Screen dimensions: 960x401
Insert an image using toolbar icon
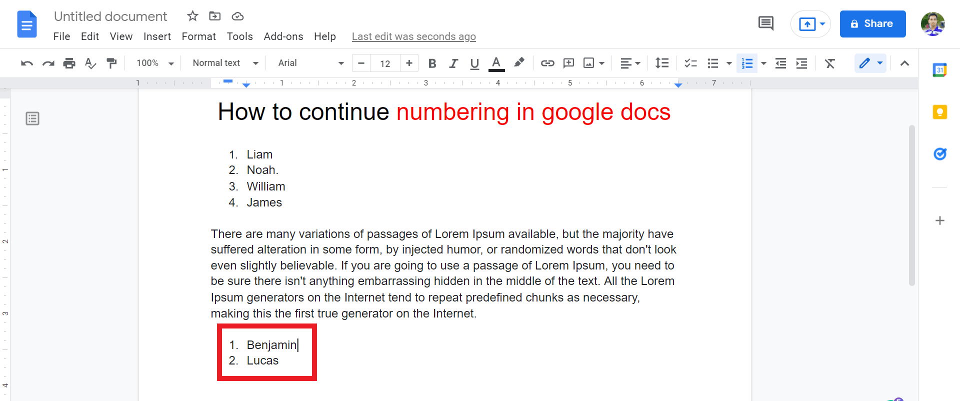click(x=589, y=63)
